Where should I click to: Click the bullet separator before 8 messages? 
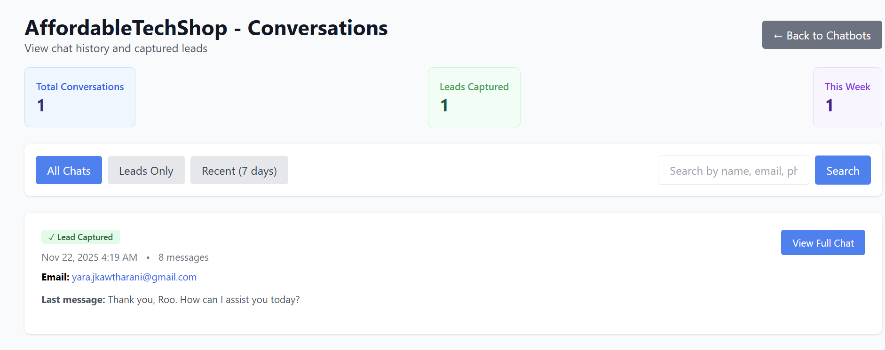tap(148, 257)
